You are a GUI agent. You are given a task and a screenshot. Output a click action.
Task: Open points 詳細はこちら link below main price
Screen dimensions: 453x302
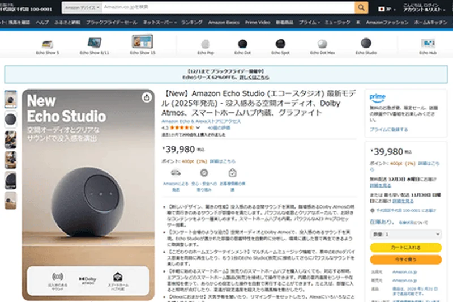coord(223,161)
